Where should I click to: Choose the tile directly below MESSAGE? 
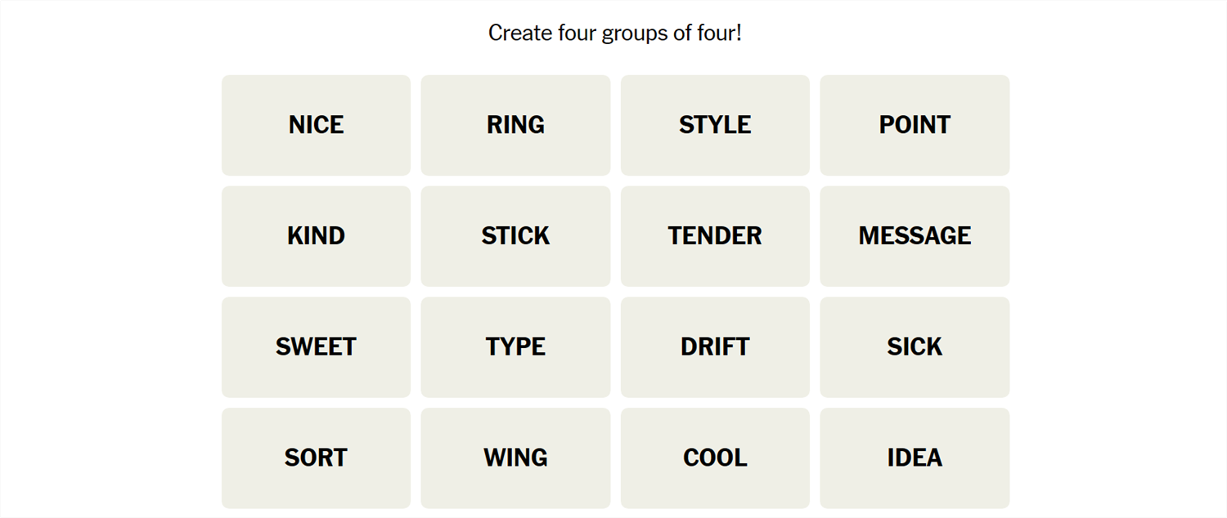(915, 346)
